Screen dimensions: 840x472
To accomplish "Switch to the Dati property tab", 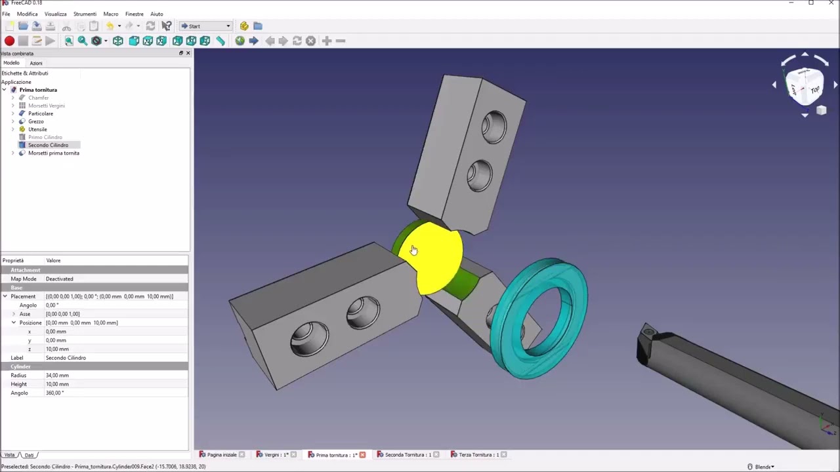I will point(29,455).
